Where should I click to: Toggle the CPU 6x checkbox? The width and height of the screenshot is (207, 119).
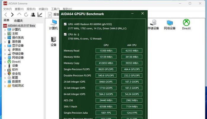coord(65,35)
